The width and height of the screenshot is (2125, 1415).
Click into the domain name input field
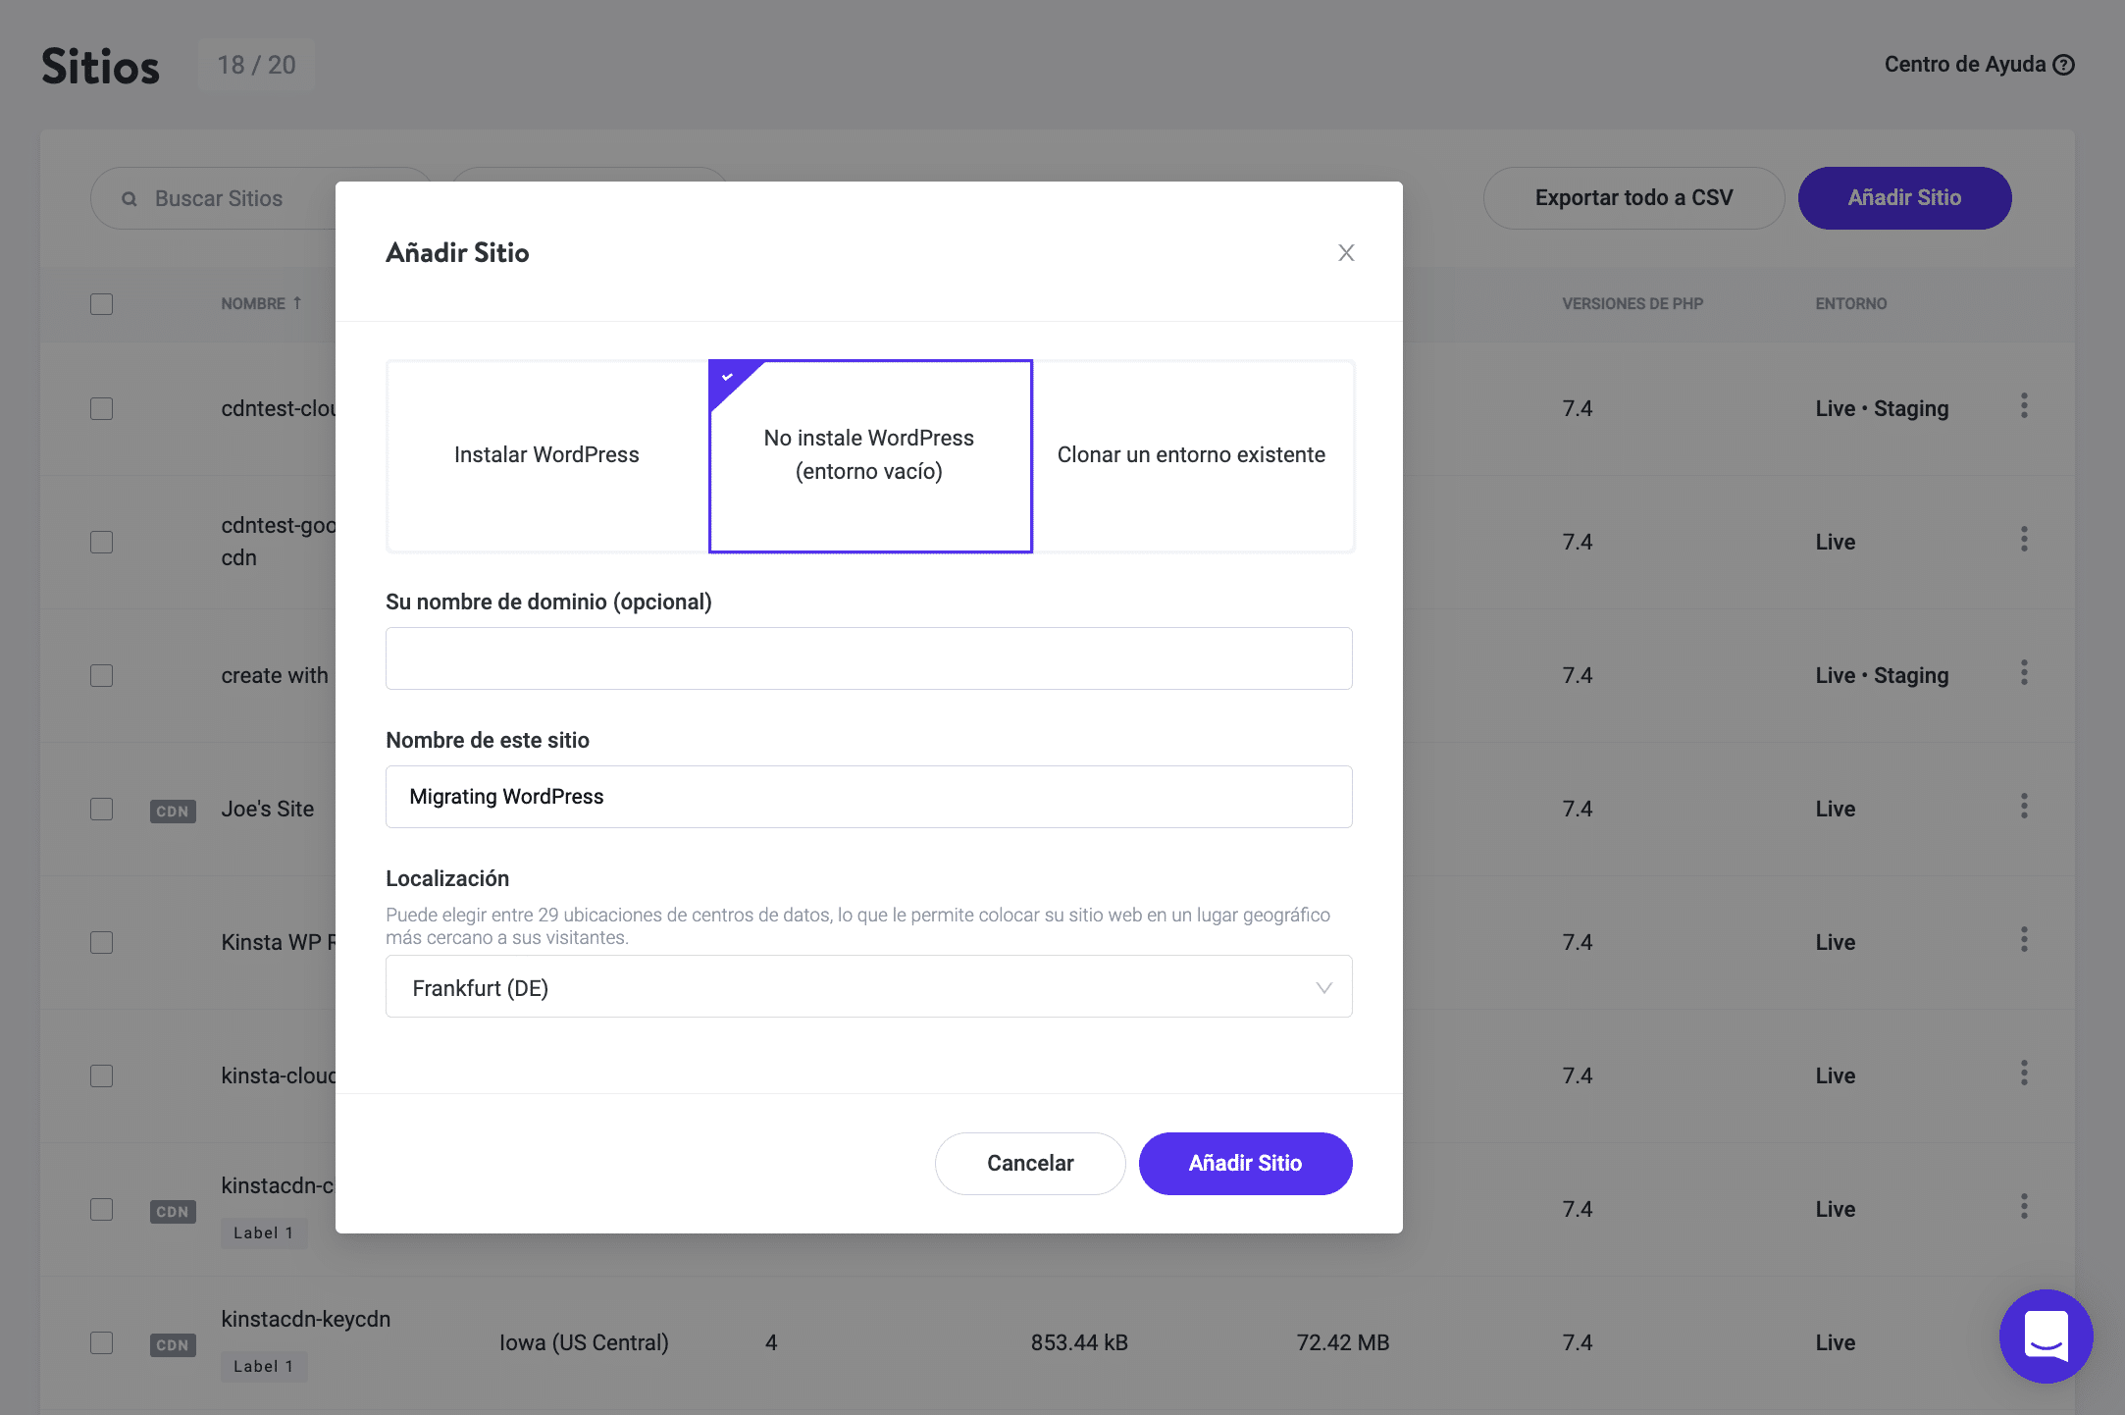pyautogui.click(x=867, y=658)
